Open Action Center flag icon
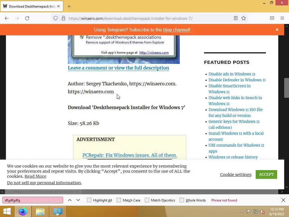Screen dimensions: 289x217 249,212
